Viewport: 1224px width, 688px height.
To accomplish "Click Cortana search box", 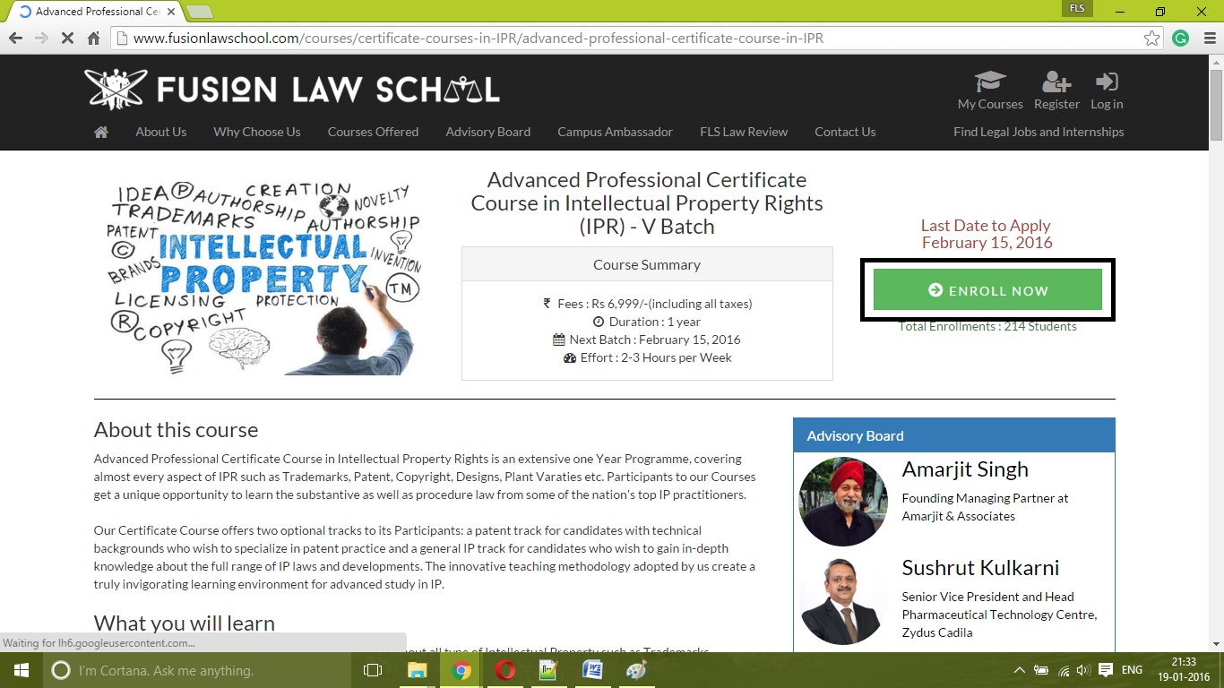I will 197,670.
